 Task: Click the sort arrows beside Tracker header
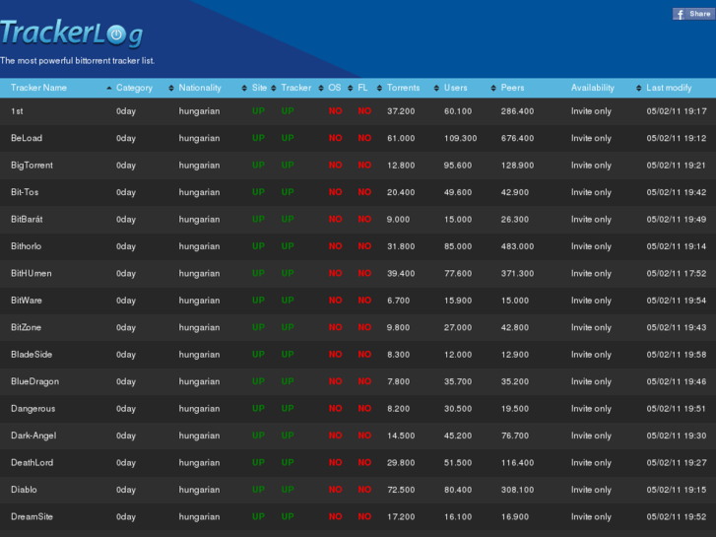click(x=321, y=88)
